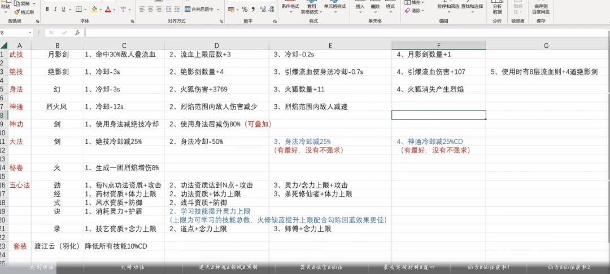Image resolution: width=610 pixels, height=274 pixels.
Task: Select cell 3、火狐数量+11
Action: (330, 89)
